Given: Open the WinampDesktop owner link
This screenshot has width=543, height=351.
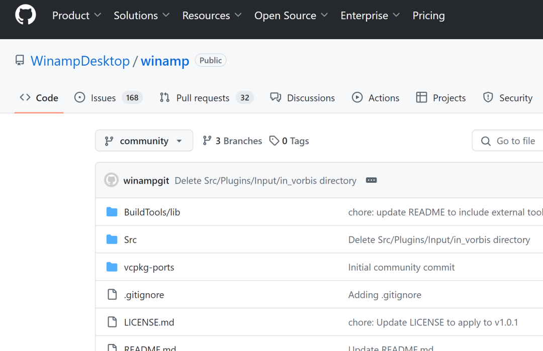Looking at the screenshot, I should tap(80, 61).
